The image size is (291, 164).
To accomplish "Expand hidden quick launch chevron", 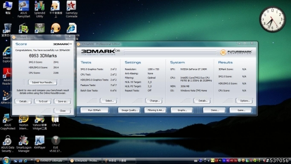I will pyautogui.click(x=32, y=160).
